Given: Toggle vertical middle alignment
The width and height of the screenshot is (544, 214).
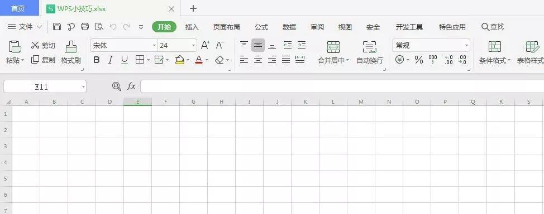Looking at the screenshot, I should 258,45.
